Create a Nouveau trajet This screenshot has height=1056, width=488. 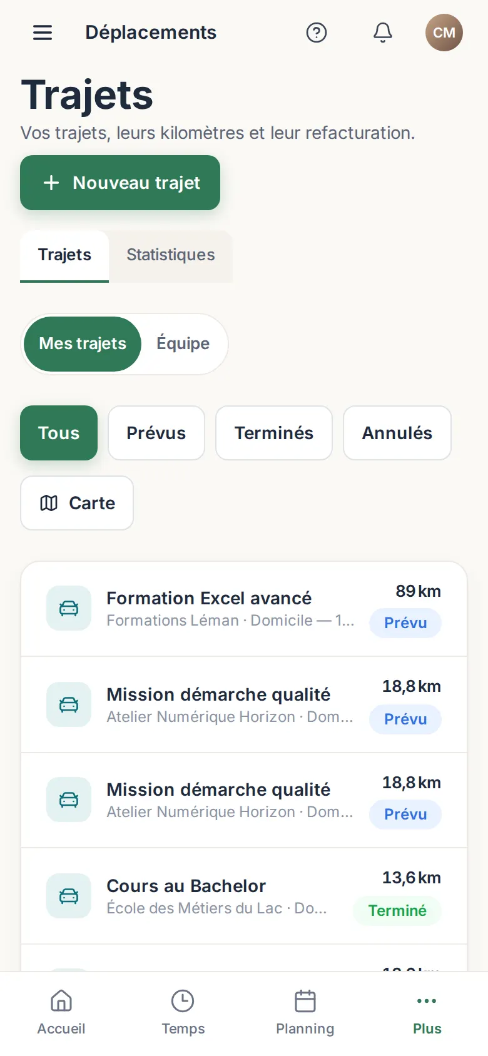click(x=120, y=183)
